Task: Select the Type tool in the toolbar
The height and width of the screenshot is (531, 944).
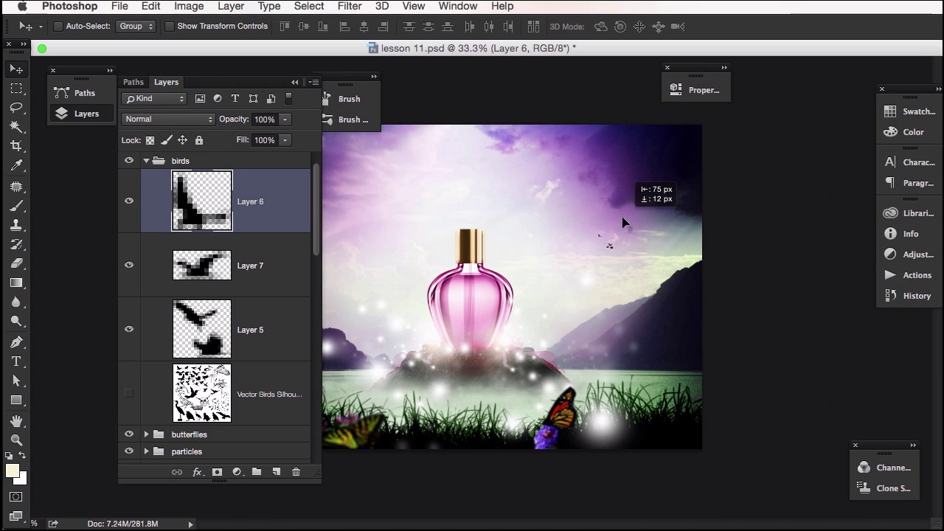Action: coord(16,361)
